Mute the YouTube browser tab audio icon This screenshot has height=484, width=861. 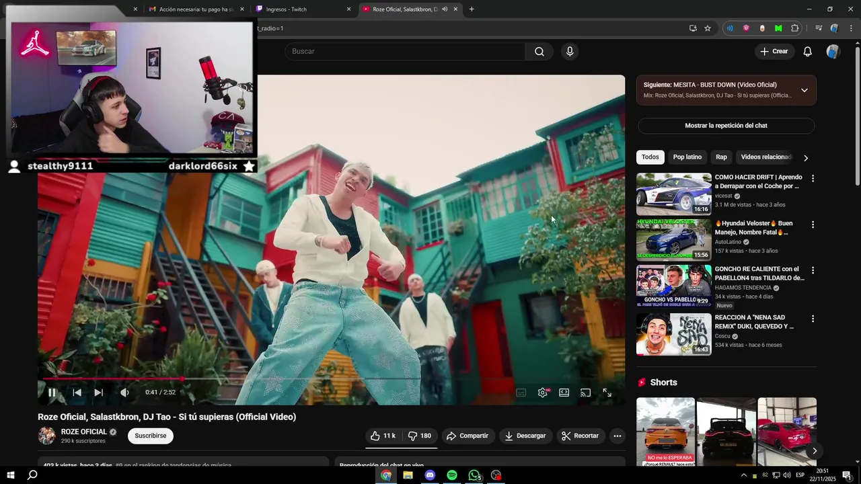coord(445,9)
